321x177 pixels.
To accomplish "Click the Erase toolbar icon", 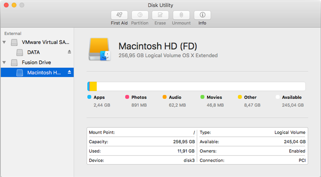I will [x=160, y=15].
